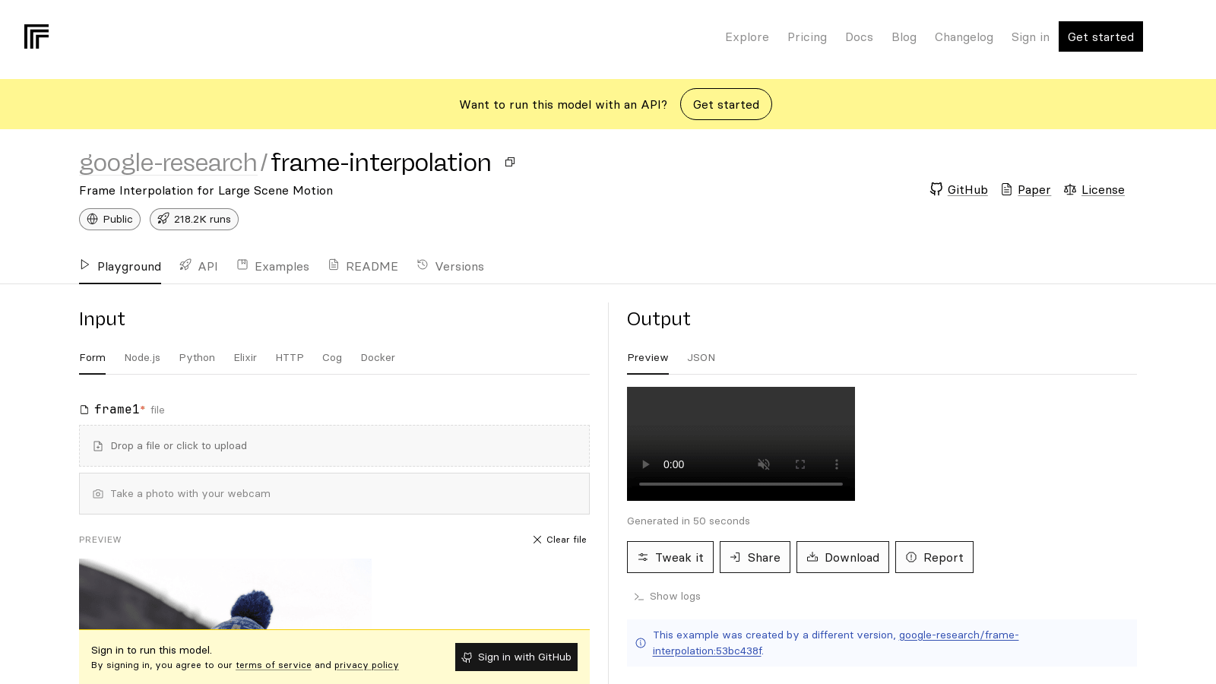This screenshot has width=1216, height=684.
Task: Select the Playground tab
Action: pyautogui.click(x=120, y=267)
